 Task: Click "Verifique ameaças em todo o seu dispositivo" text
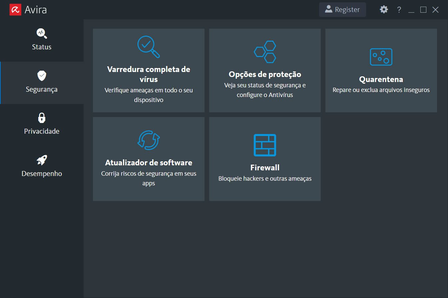tap(149, 95)
